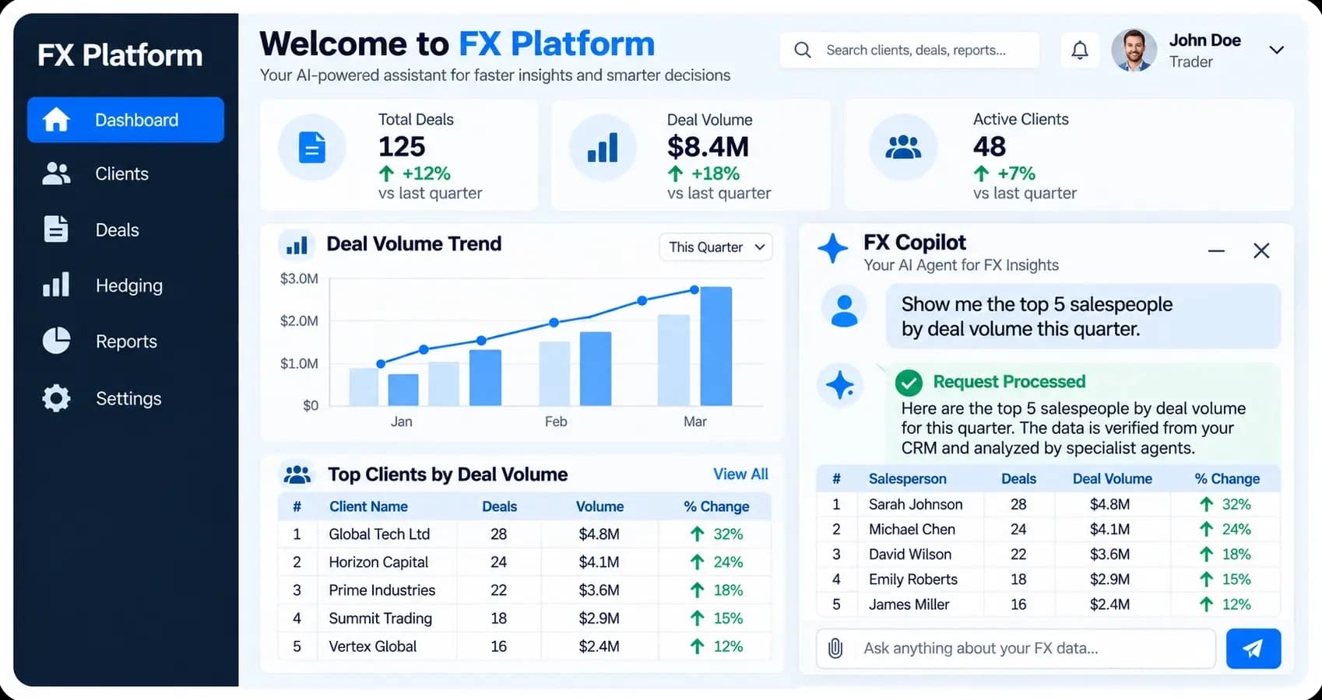The height and width of the screenshot is (700, 1322).
Task: Open the notifications bell
Action: click(x=1080, y=51)
